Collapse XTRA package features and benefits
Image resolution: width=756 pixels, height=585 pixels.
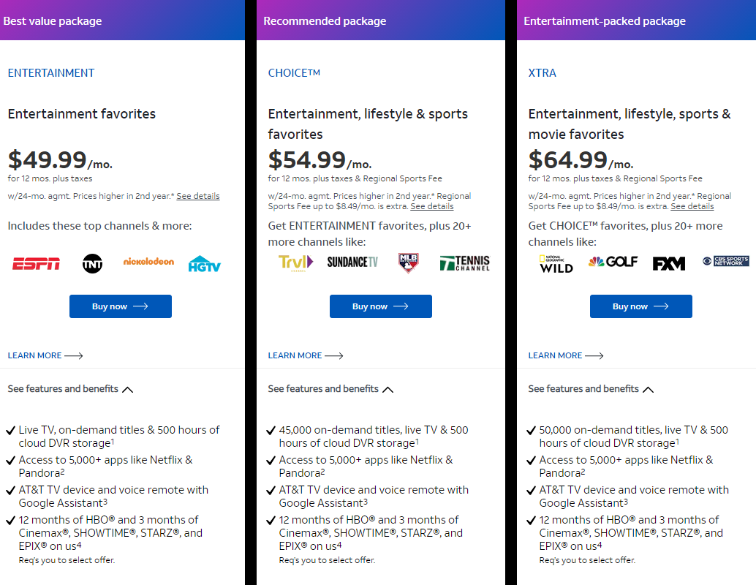591,389
